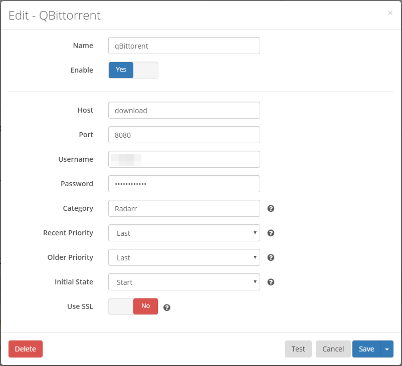
Task: Focus the Name field containing qBittorent
Action: point(184,46)
